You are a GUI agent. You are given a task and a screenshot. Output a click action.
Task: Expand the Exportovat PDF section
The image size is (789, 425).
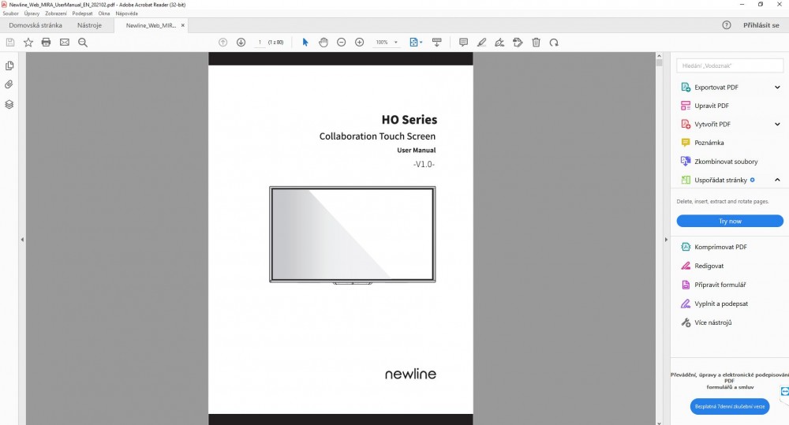pyautogui.click(x=777, y=87)
